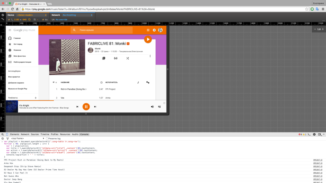Open the player volume control
Viewport: 326px width, 183px height.
tap(152, 107)
